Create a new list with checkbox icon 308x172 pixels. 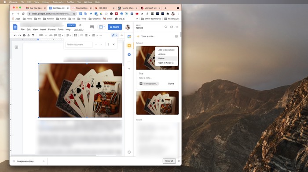tap(176, 36)
